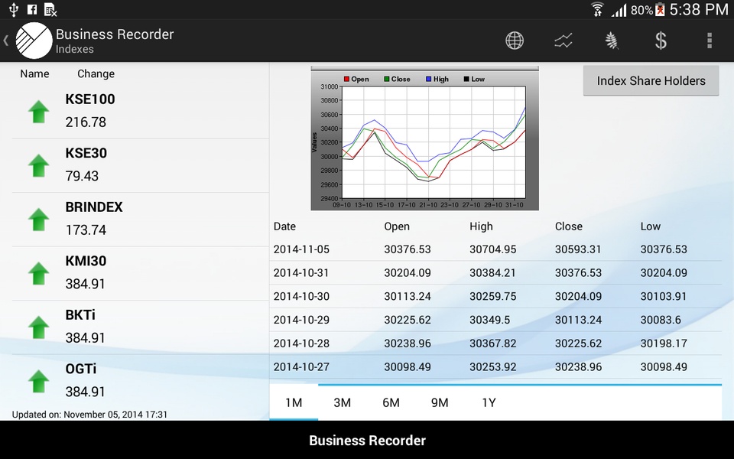The width and height of the screenshot is (734, 459).
Task: Tap the signal strength bars icon
Action: (619, 10)
